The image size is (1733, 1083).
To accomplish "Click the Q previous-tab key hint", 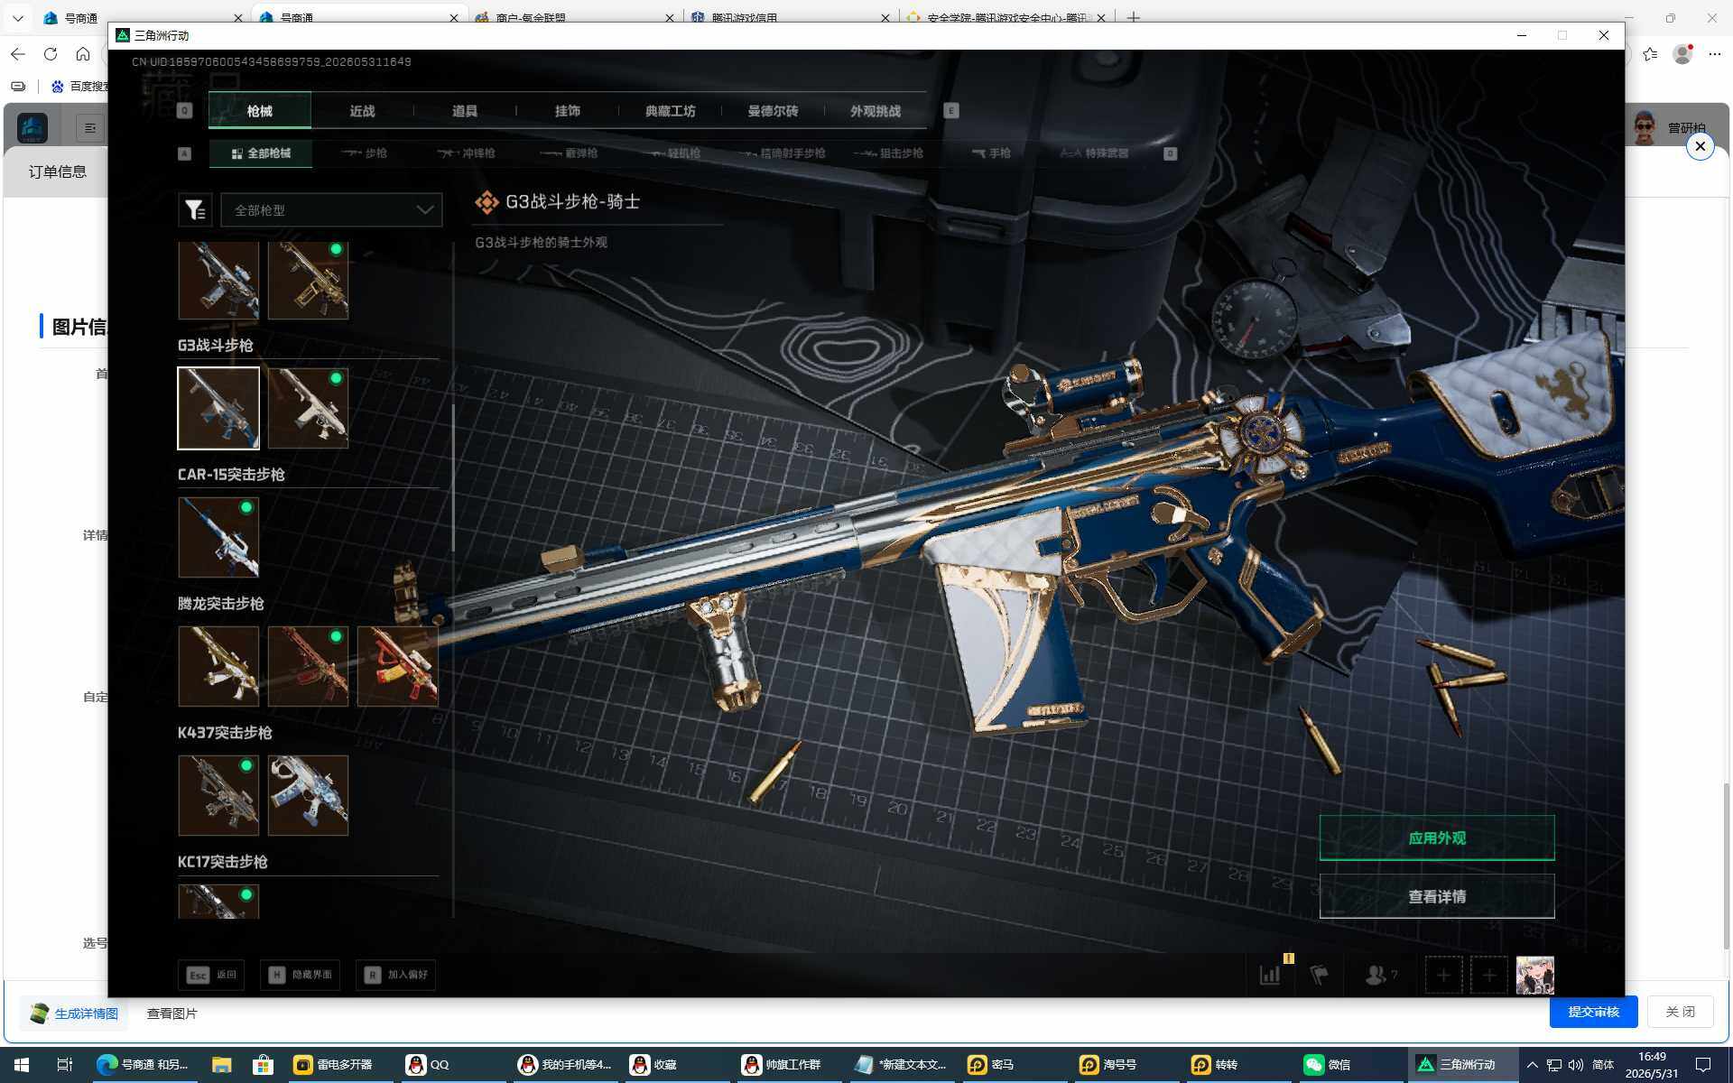I will 184,110.
